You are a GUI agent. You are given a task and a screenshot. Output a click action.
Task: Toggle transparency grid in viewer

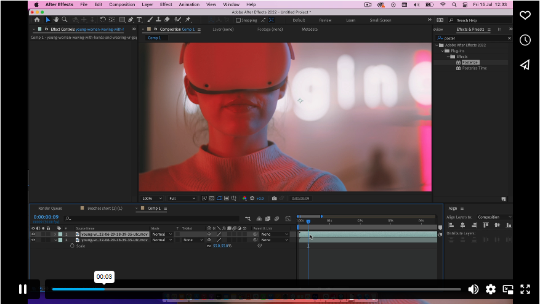tap(211, 198)
